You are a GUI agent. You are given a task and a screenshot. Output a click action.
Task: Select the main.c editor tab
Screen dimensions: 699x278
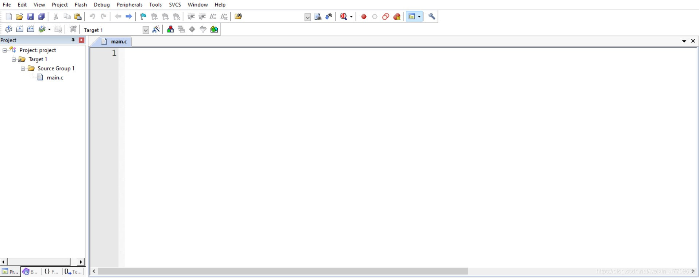pos(114,42)
